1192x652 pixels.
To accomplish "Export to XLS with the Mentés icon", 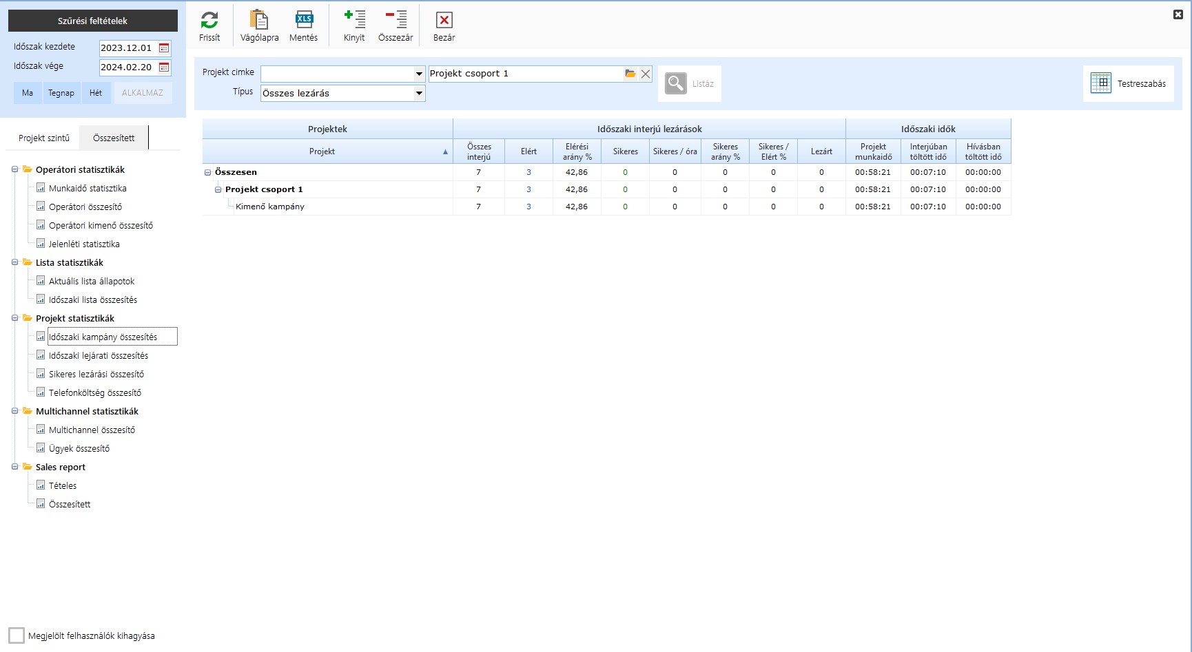I will tap(304, 21).
